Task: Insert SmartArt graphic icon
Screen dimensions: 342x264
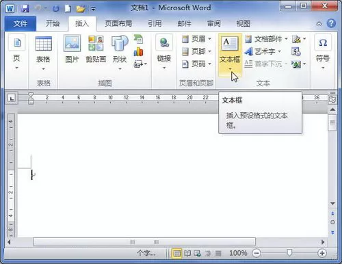Action: (x=138, y=39)
